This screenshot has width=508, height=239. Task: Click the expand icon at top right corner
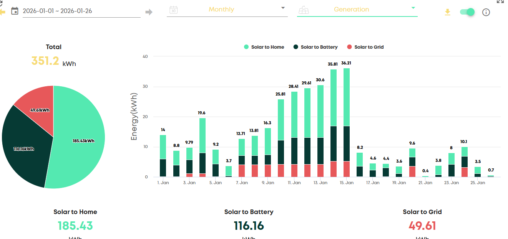click(x=500, y=2)
